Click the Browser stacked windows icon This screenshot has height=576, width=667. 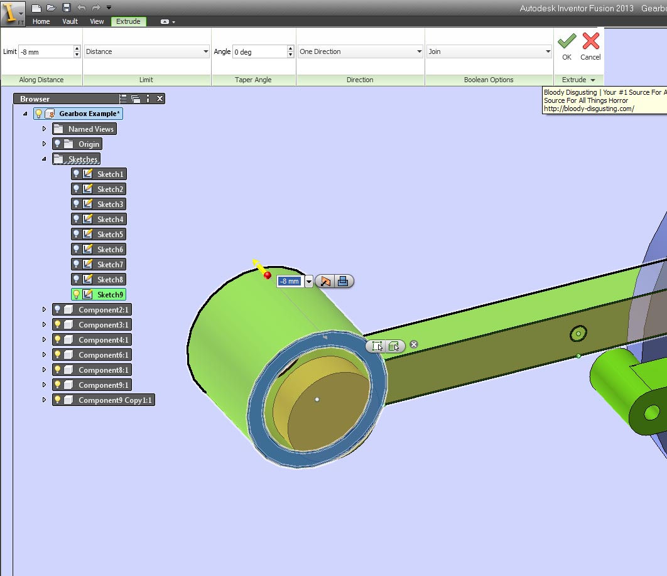click(136, 99)
